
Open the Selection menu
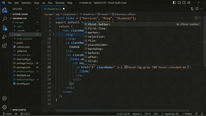click(26, 3)
